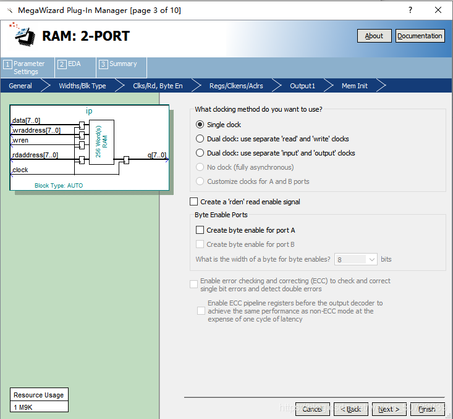Image resolution: width=453 pixels, height=419 pixels.
Task: Click the Block Type: AUTO text
Action: click(x=59, y=186)
